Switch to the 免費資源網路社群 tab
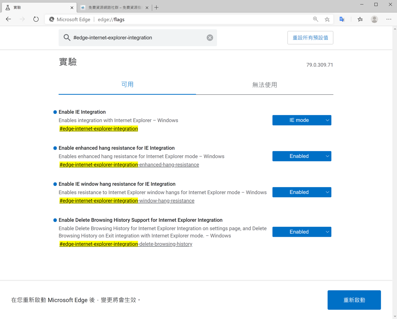The image size is (397, 319). point(114,7)
